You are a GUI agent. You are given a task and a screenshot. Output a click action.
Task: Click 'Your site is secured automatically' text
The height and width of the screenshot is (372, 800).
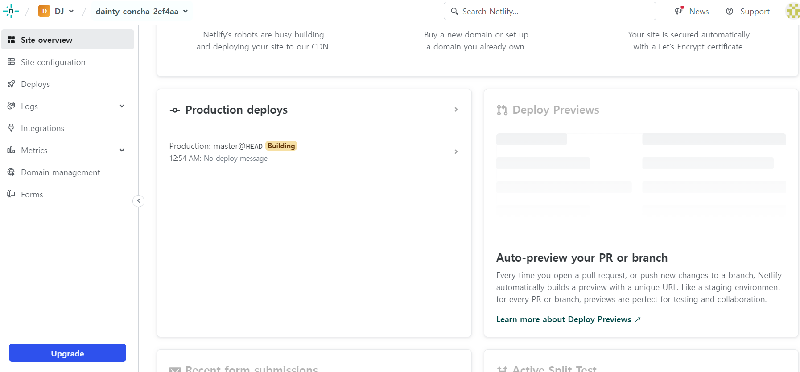pyautogui.click(x=689, y=35)
